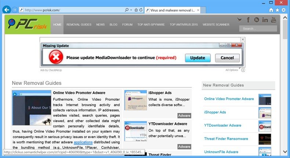This screenshot has width=290, height=158.
Task: Click the vertical scrollbar thumb
Action: (285, 30)
